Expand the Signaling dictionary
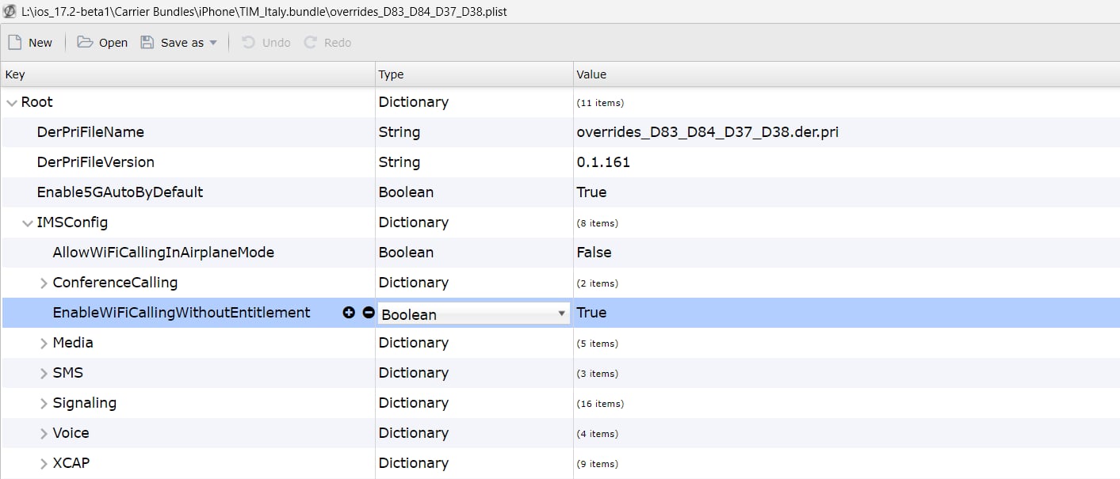Image resolution: width=1120 pixels, height=479 pixels. tap(44, 403)
